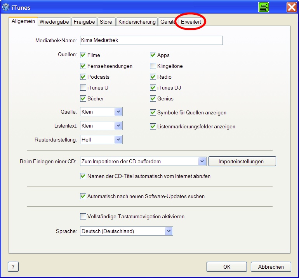Click the green printer icon in title bar
This screenshot has width=299, height=278.
point(264,7)
